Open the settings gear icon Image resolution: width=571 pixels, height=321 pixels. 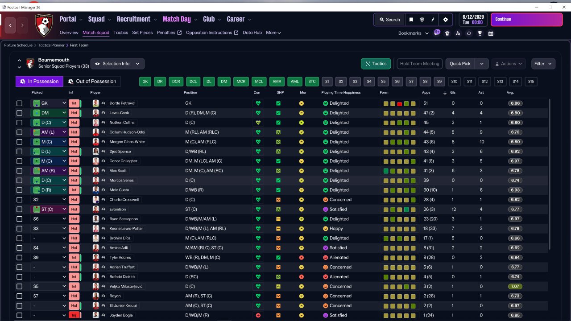[445, 20]
